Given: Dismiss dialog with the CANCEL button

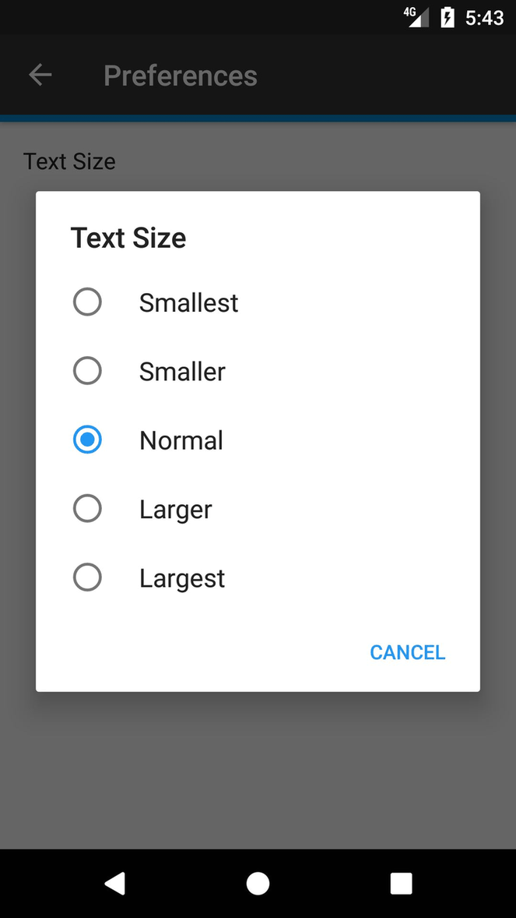Looking at the screenshot, I should tap(407, 652).
